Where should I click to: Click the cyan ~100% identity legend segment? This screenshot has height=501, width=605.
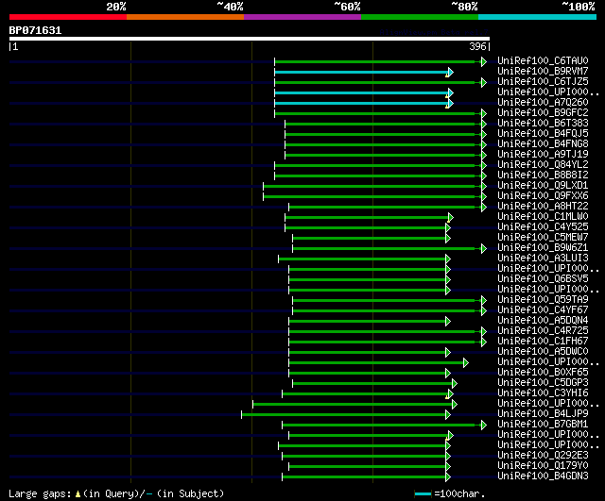click(538, 17)
